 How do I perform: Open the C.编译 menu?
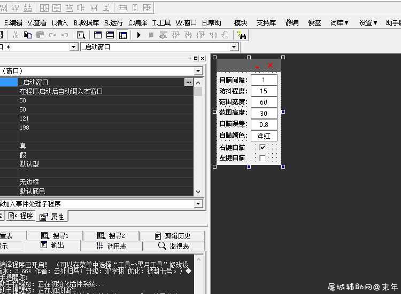(x=137, y=23)
